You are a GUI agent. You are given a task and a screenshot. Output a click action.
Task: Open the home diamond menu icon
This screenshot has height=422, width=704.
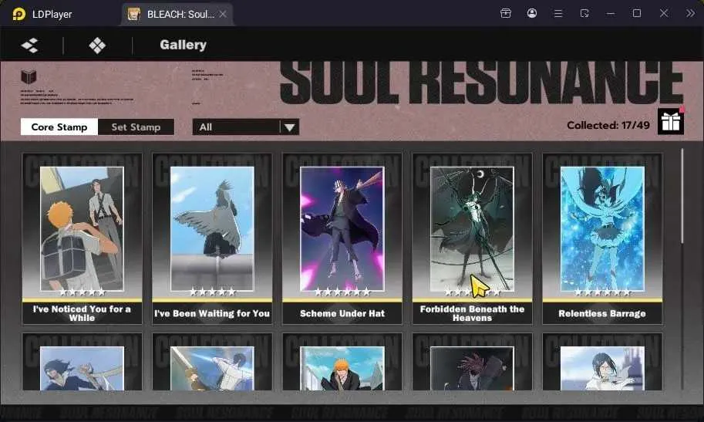pyautogui.click(x=97, y=45)
